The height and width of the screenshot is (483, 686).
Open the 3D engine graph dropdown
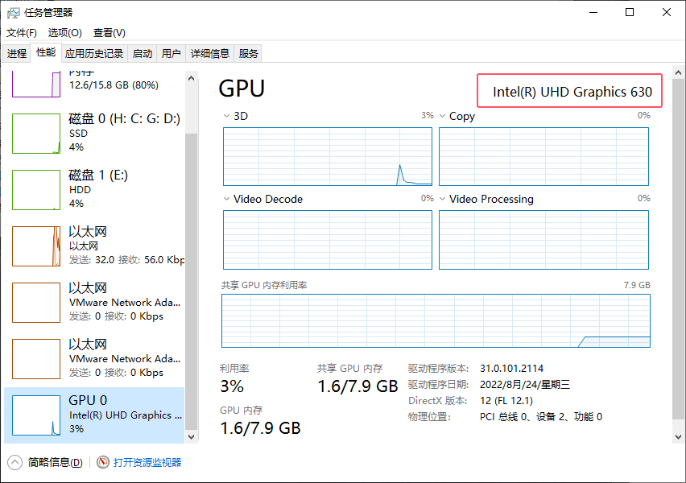[x=227, y=116]
